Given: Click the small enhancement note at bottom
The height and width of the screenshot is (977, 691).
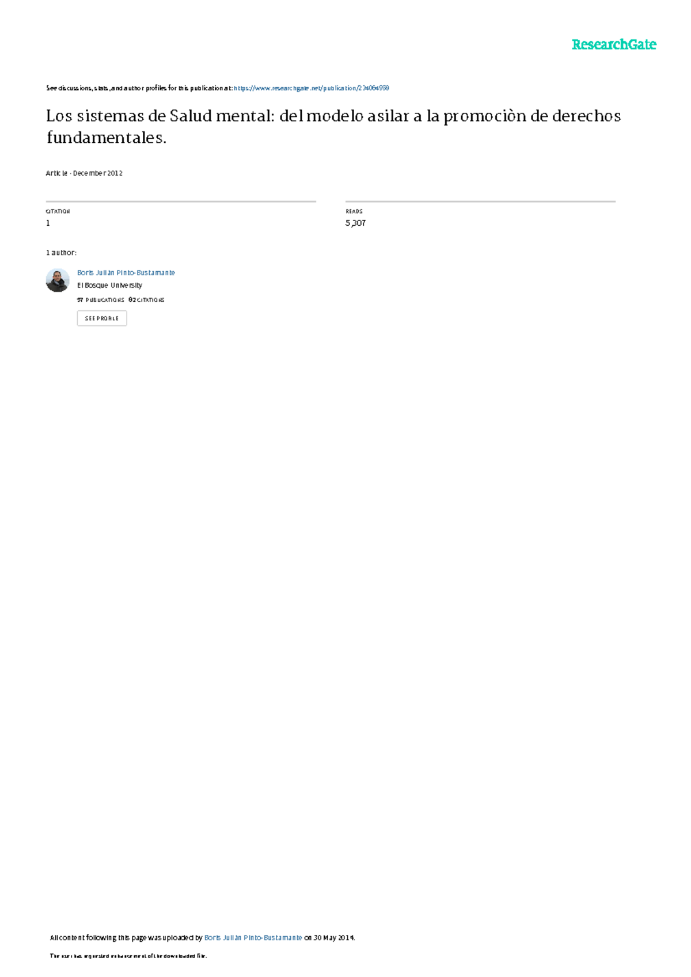Looking at the screenshot, I should click(x=128, y=956).
